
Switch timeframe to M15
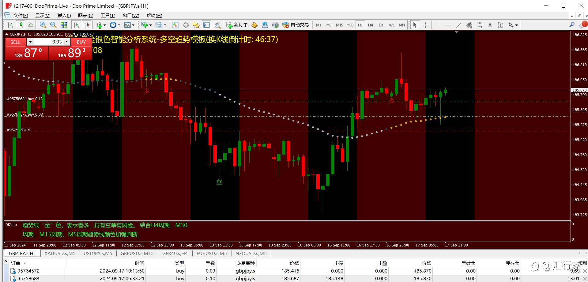pos(339,25)
